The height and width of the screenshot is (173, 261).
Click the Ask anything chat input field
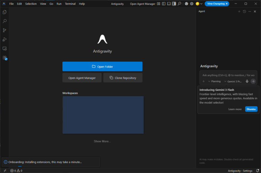click(x=228, y=75)
